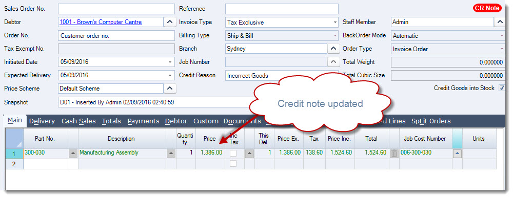Open Initiated Date dropdown calendar
This screenshot has width=513, height=198.
169,62
